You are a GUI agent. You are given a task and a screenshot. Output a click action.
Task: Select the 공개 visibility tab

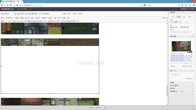(173, 17)
